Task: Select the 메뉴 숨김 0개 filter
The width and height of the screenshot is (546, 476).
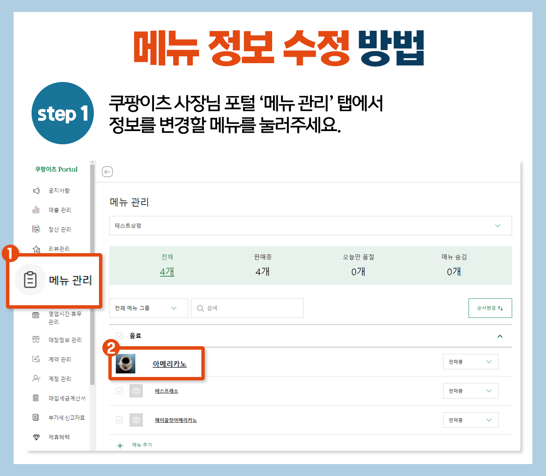Action: (x=454, y=265)
